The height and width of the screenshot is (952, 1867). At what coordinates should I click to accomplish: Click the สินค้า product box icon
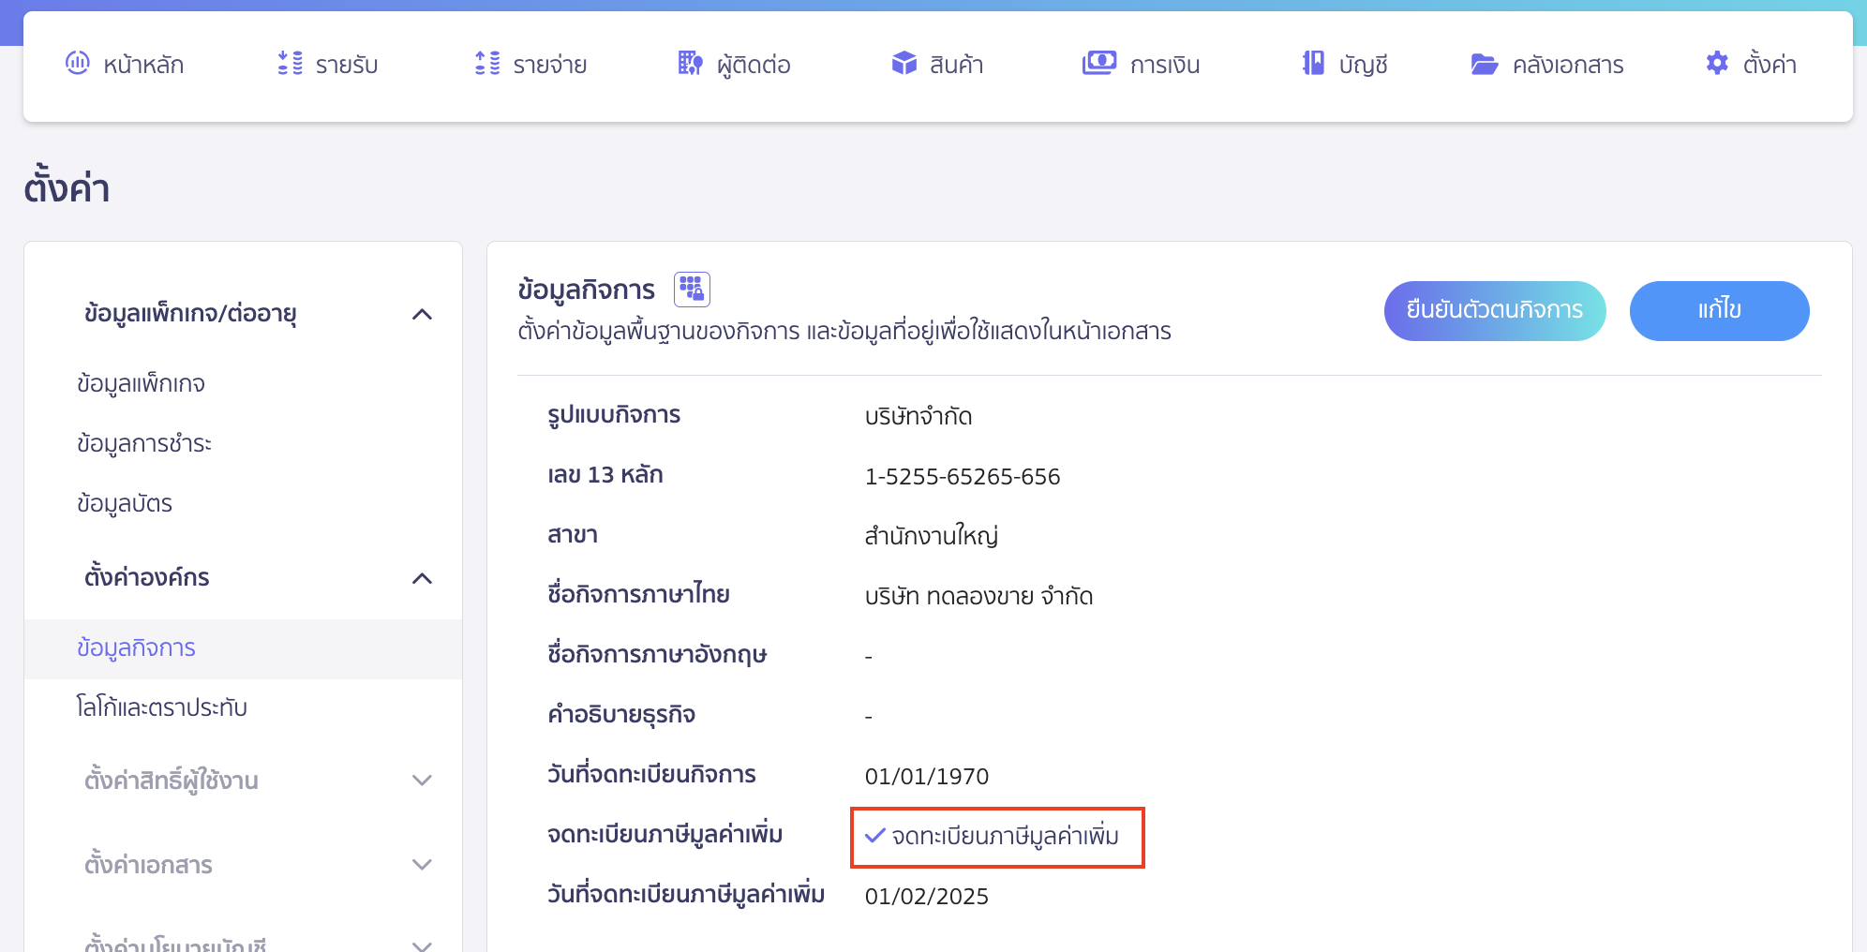pos(904,63)
